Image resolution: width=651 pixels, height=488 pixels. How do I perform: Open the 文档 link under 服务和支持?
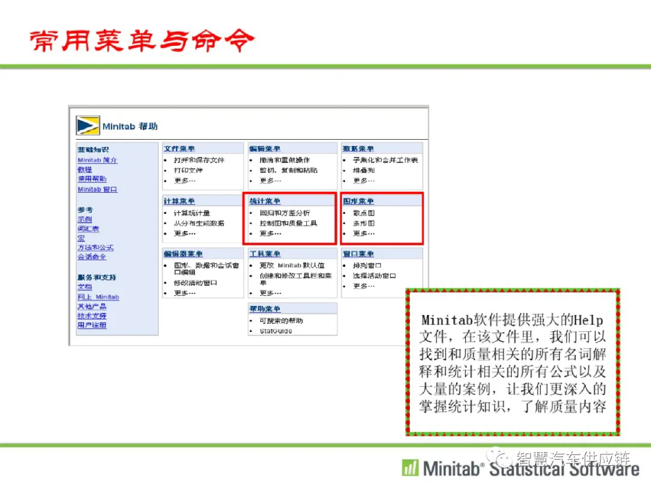(85, 287)
